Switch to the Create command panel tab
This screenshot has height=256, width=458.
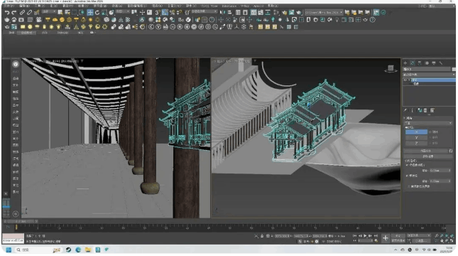405,63
